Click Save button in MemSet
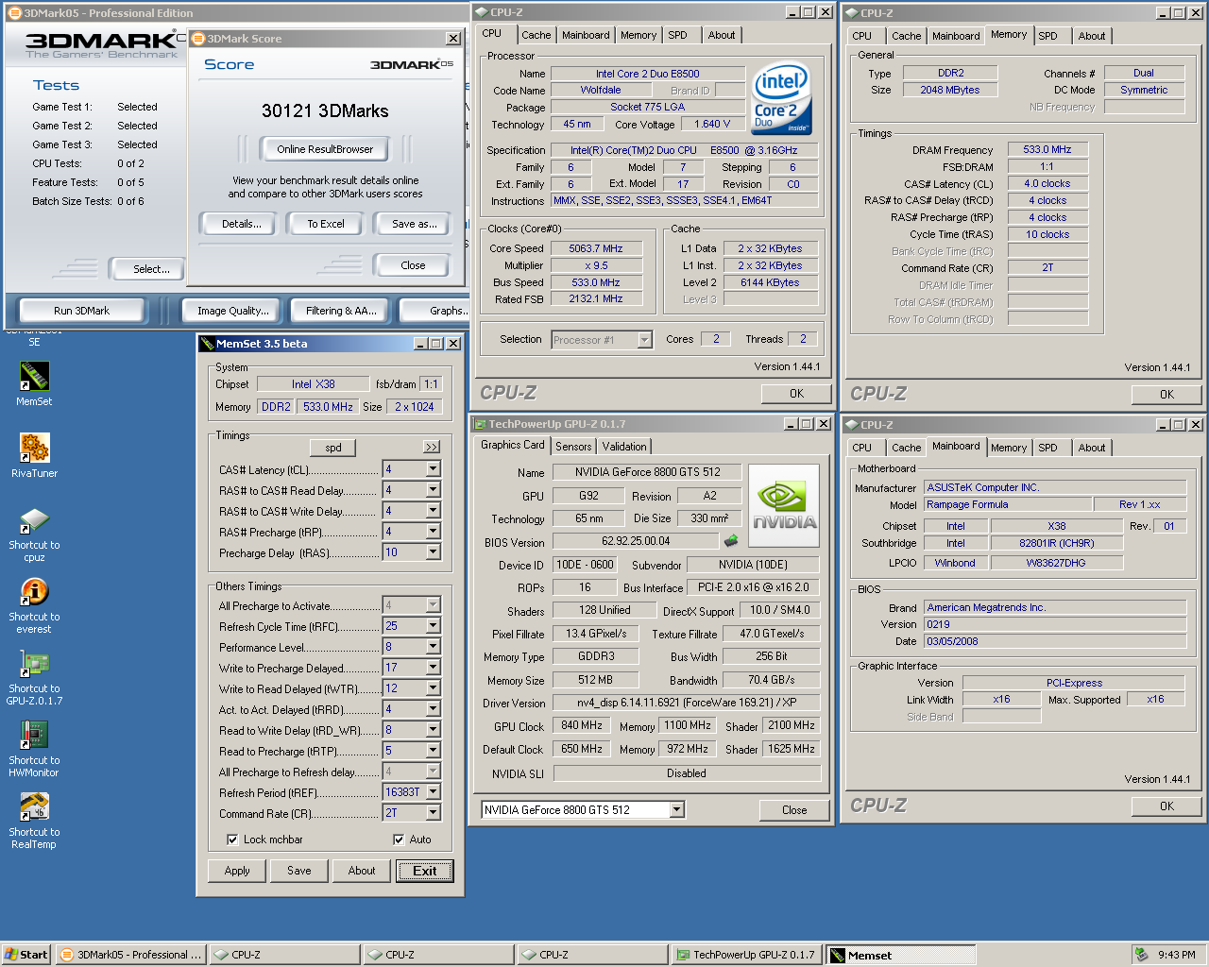Screen dimensions: 1209x967 [x=299, y=871]
